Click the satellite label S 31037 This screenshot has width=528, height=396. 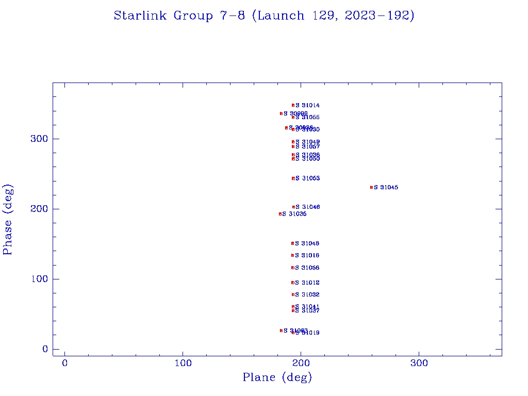(x=307, y=311)
